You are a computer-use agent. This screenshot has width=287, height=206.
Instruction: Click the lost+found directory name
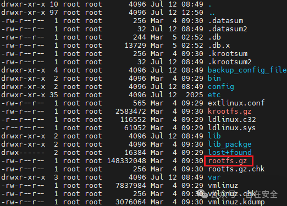(x=230, y=153)
